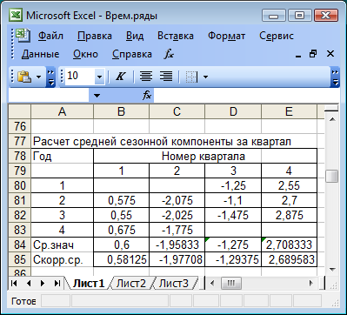The height and width of the screenshot is (315, 347).
Task: Select the Год cell
Action: (x=62, y=157)
